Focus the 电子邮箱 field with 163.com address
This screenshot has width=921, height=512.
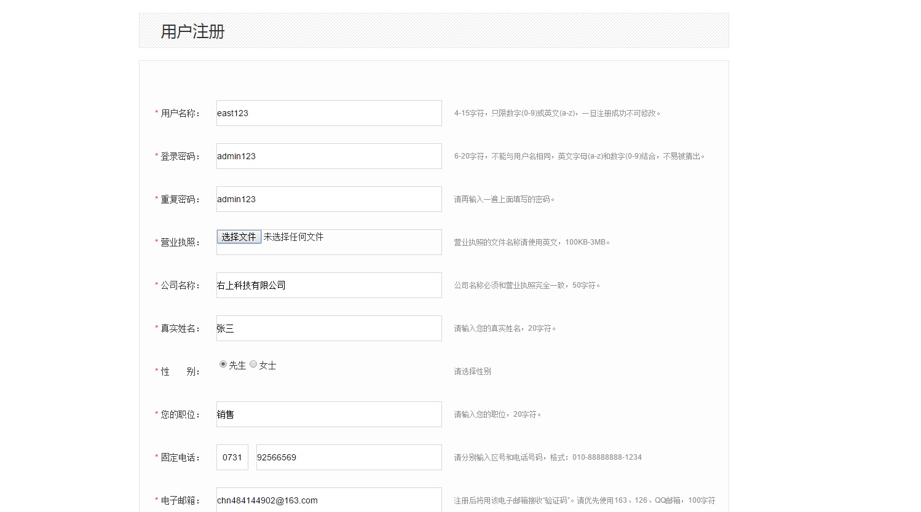tap(328, 500)
